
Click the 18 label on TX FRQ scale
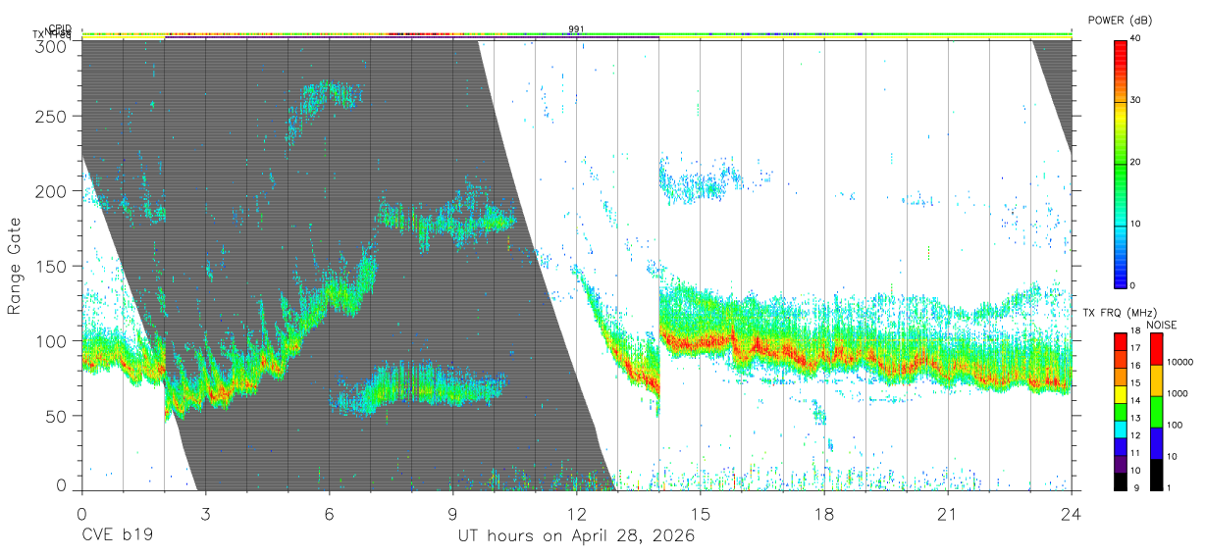(x=1136, y=332)
